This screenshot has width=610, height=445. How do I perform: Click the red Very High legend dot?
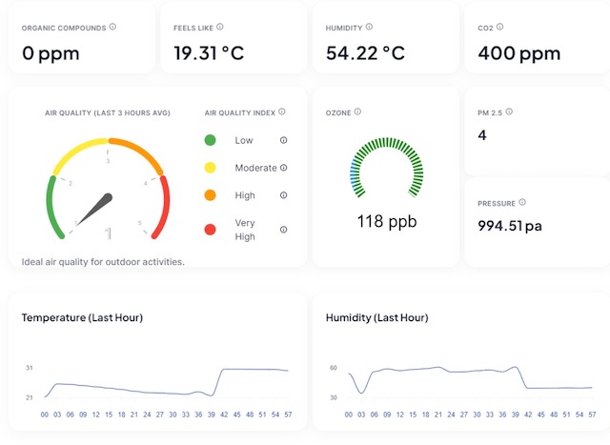(x=210, y=230)
